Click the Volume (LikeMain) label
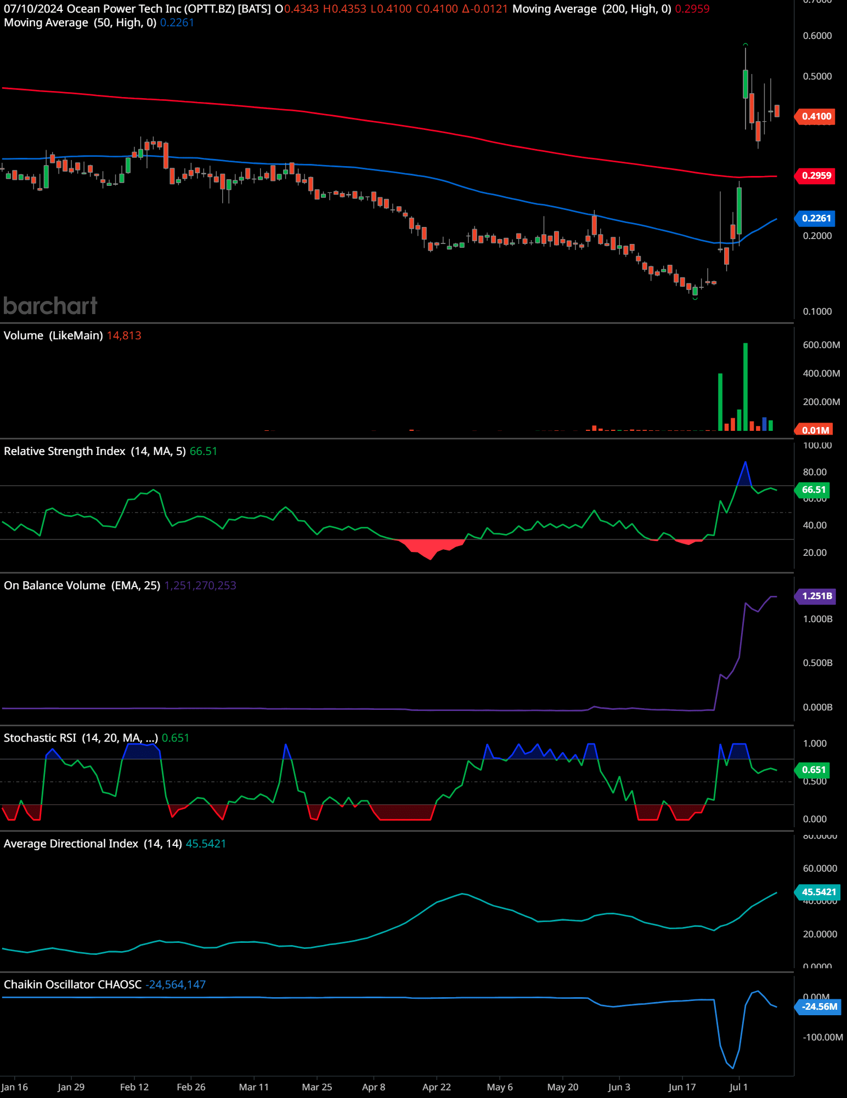The image size is (847, 1098). click(x=53, y=335)
